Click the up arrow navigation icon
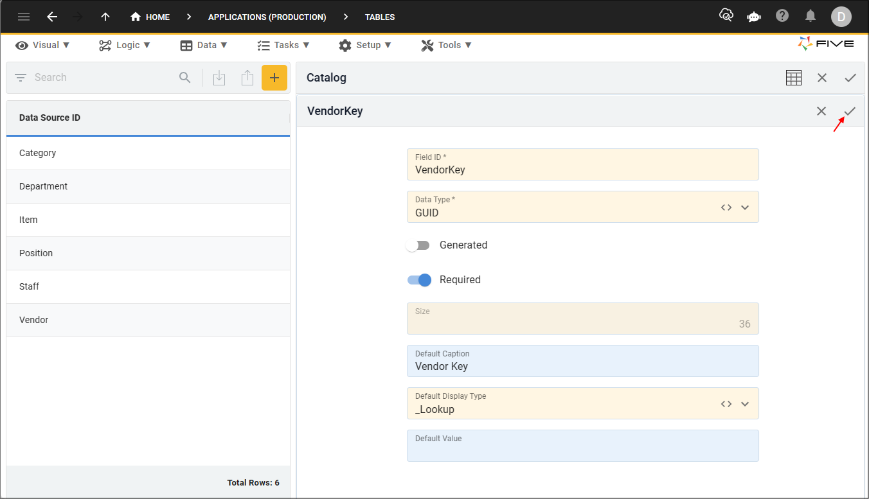This screenshot has height=499, width=869. click(105, 17)
